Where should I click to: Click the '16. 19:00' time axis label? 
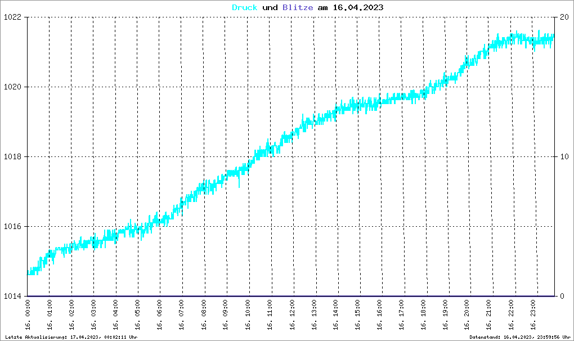point(446,315)
